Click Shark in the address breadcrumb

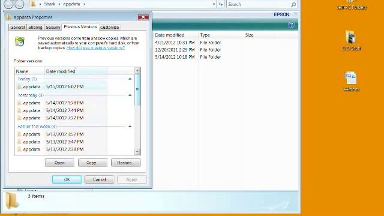pyautogui.click(x=50, y=4)
